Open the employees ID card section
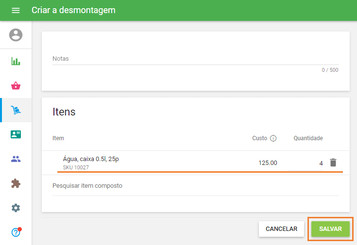Screen dimensions: 357x245 [16, 135]
